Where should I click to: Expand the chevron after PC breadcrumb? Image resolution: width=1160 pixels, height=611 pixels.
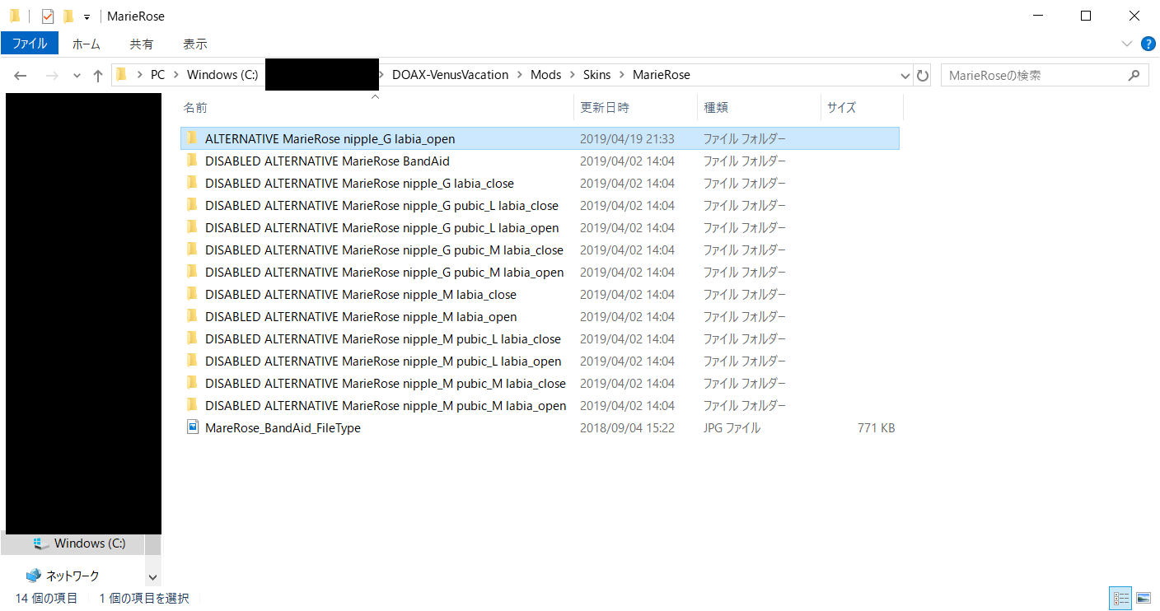pyautogui.click(x=176, y=75)
